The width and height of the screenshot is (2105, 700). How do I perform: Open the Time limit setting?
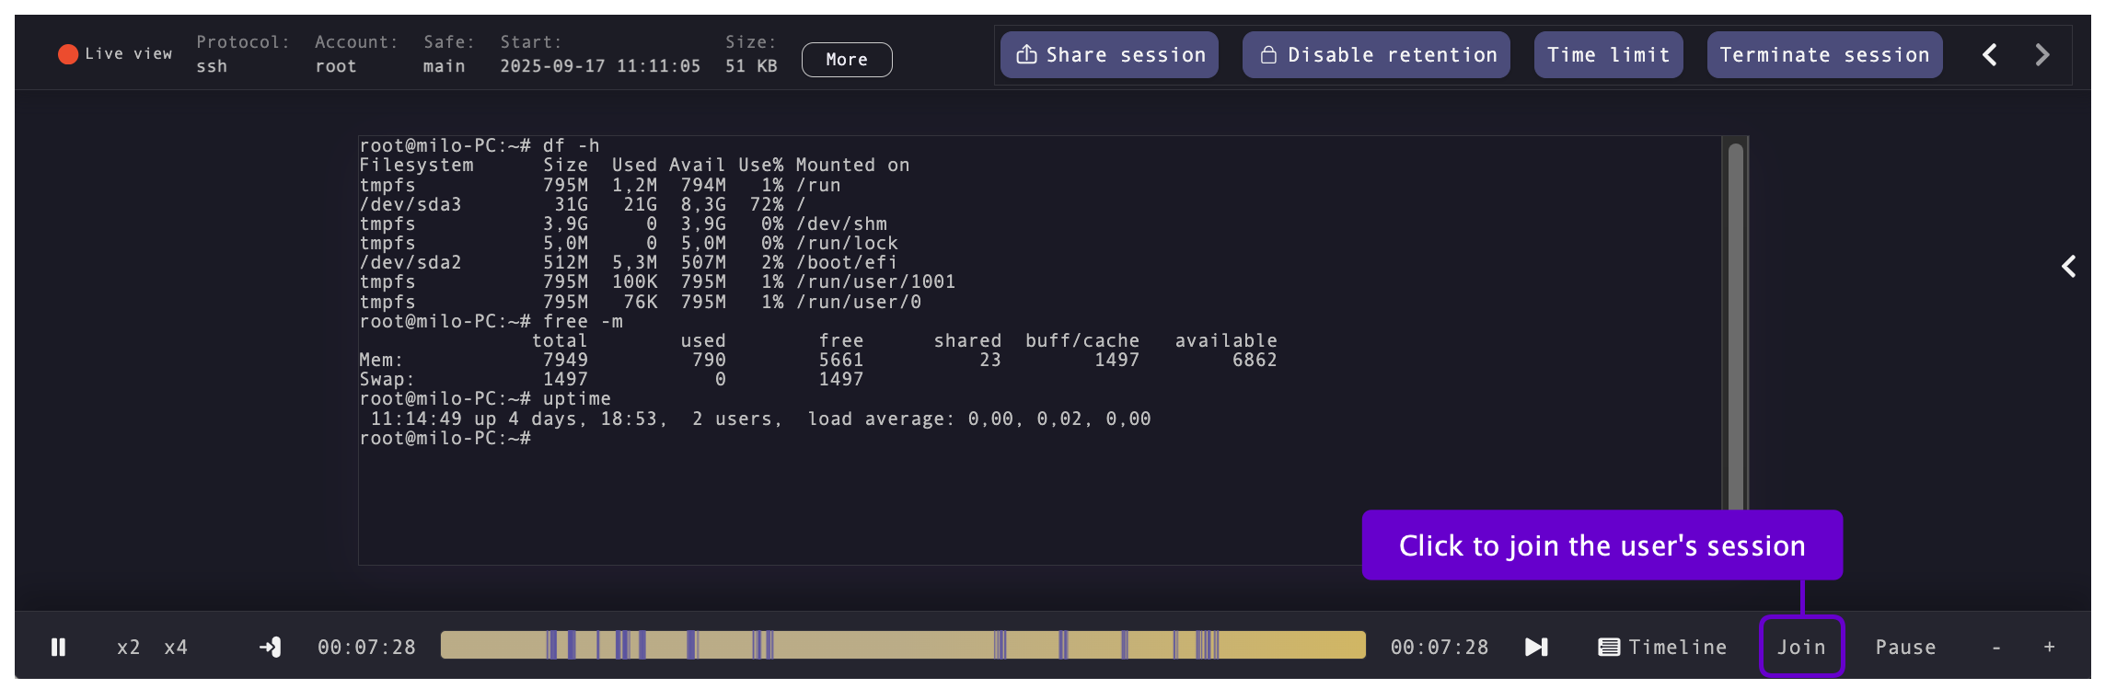[1609, 55]
